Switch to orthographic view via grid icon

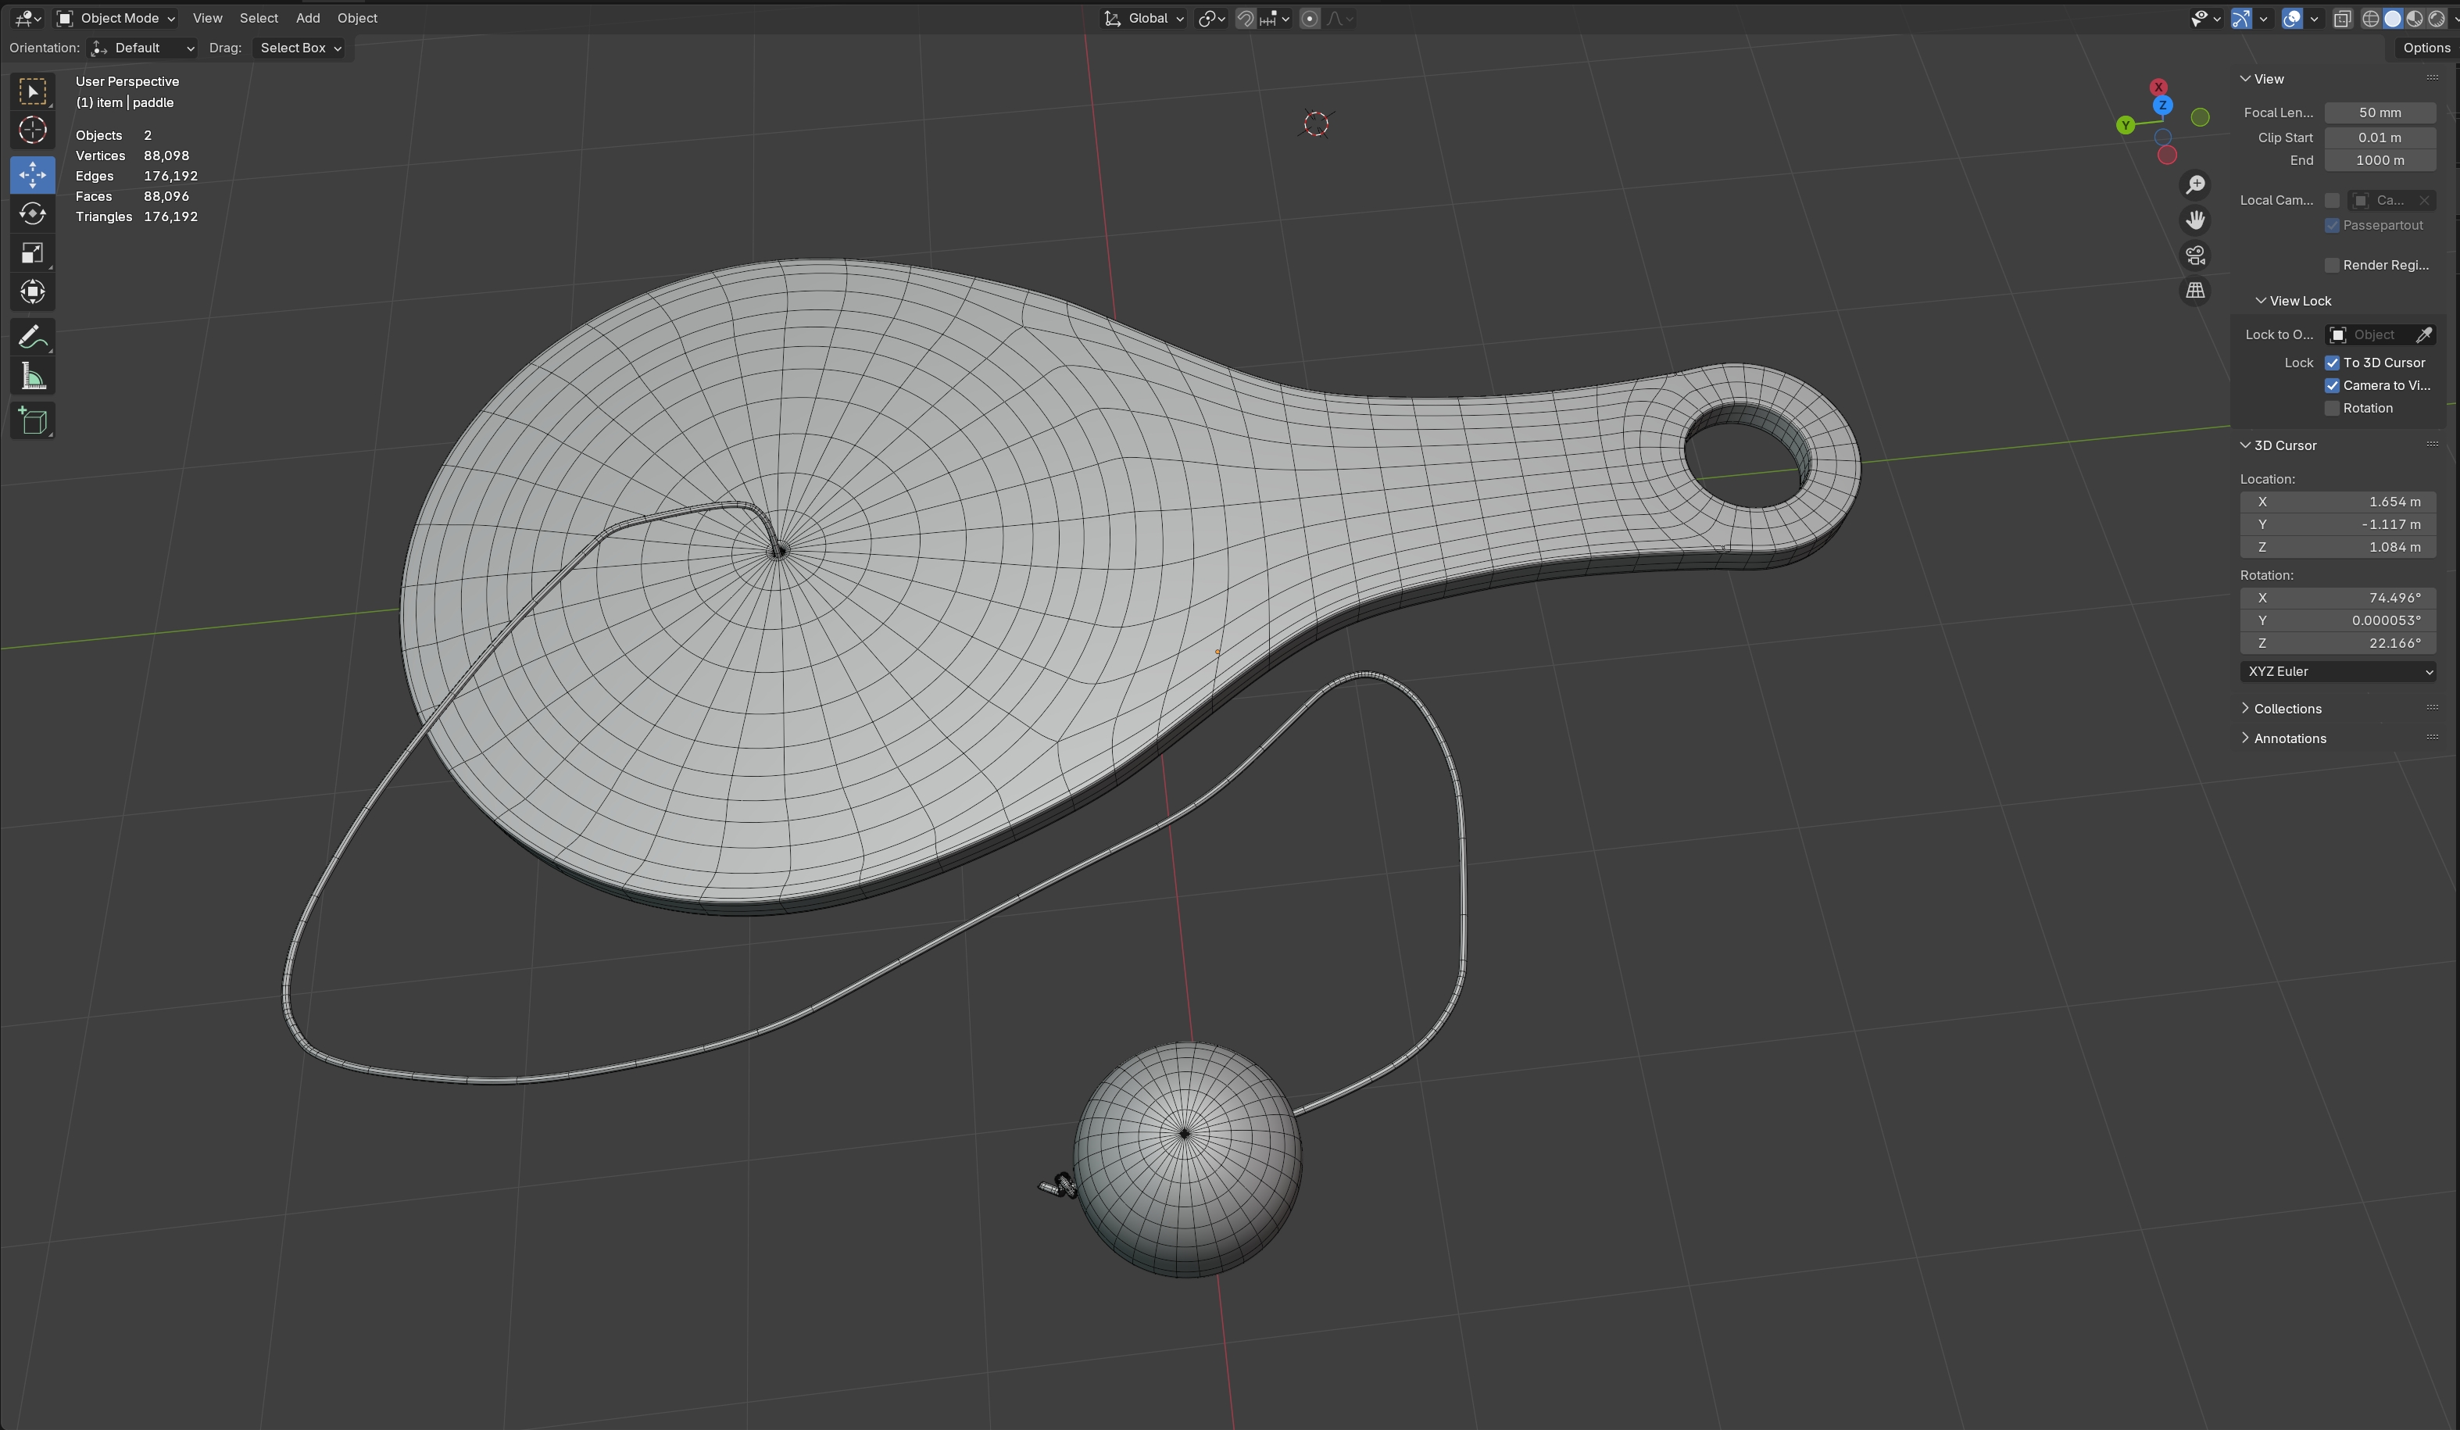2195,291
